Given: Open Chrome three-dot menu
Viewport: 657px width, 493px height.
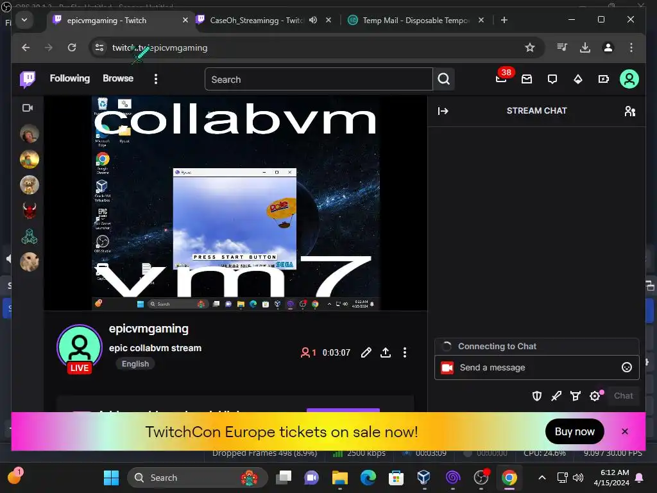Looking at the screenshot, I should coord(631,48).
